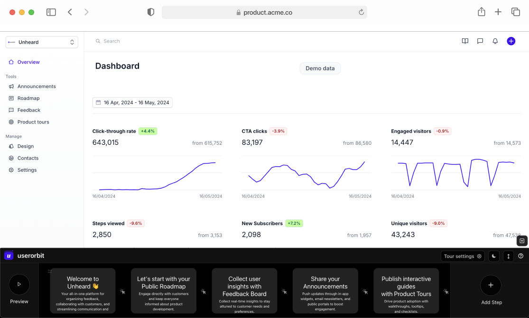
Task: Open the Unheard workspace switcher
Action: (41, 42)
